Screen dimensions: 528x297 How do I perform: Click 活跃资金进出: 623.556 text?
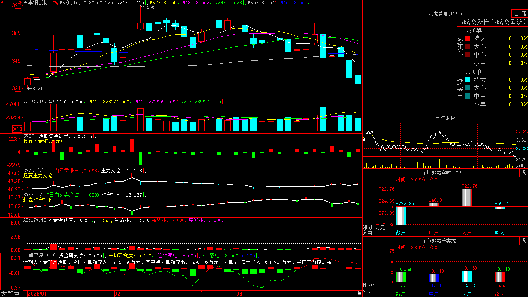point(65,136)
